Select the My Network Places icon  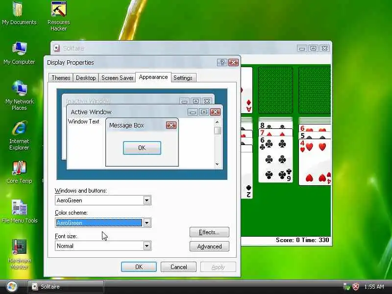19,96
